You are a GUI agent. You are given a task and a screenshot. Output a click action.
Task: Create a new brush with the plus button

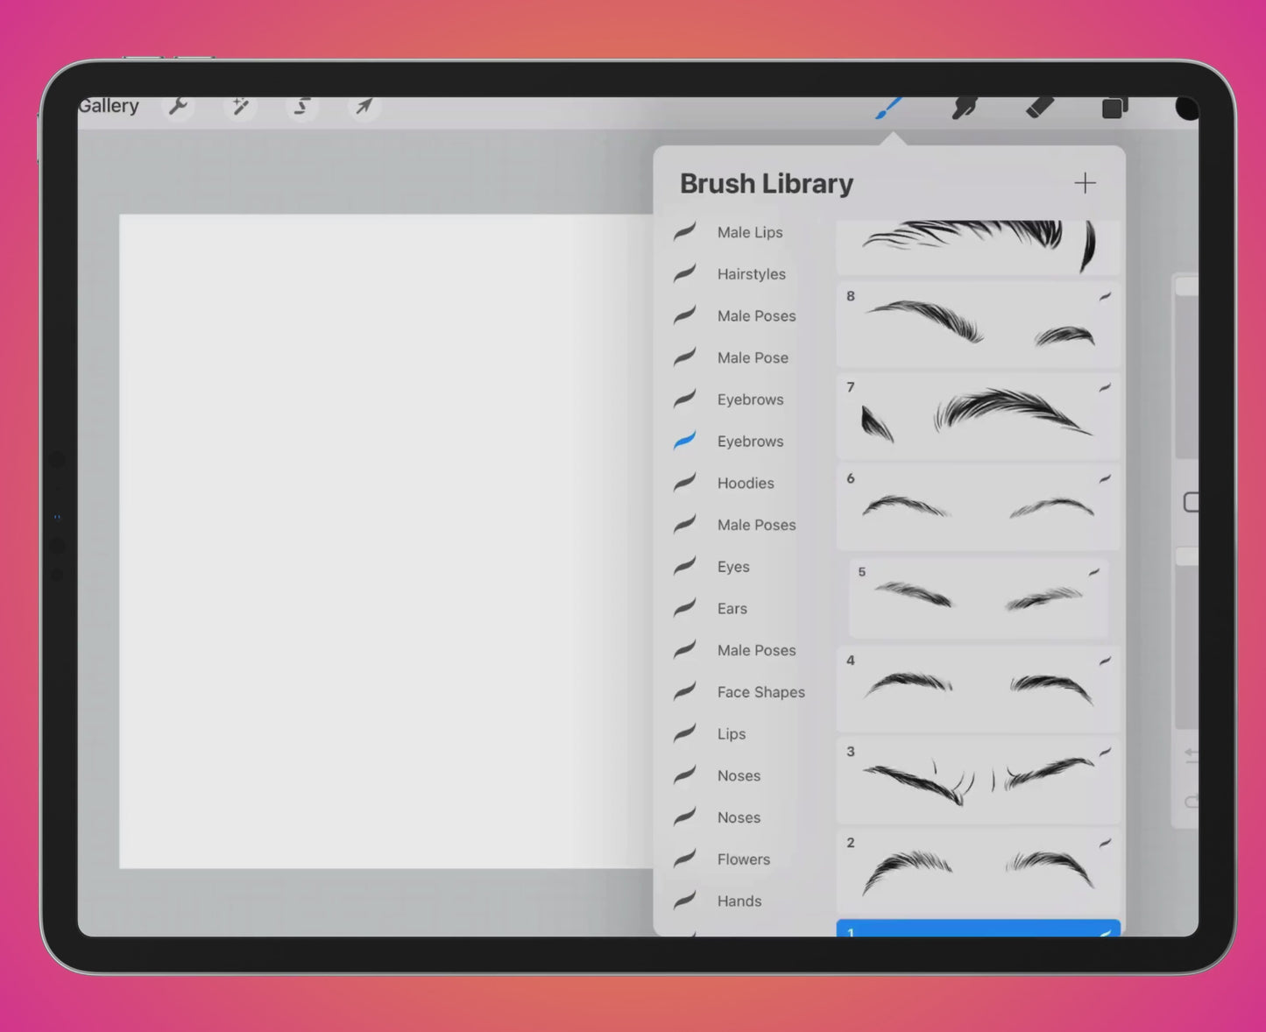[x=1086, y=183]
